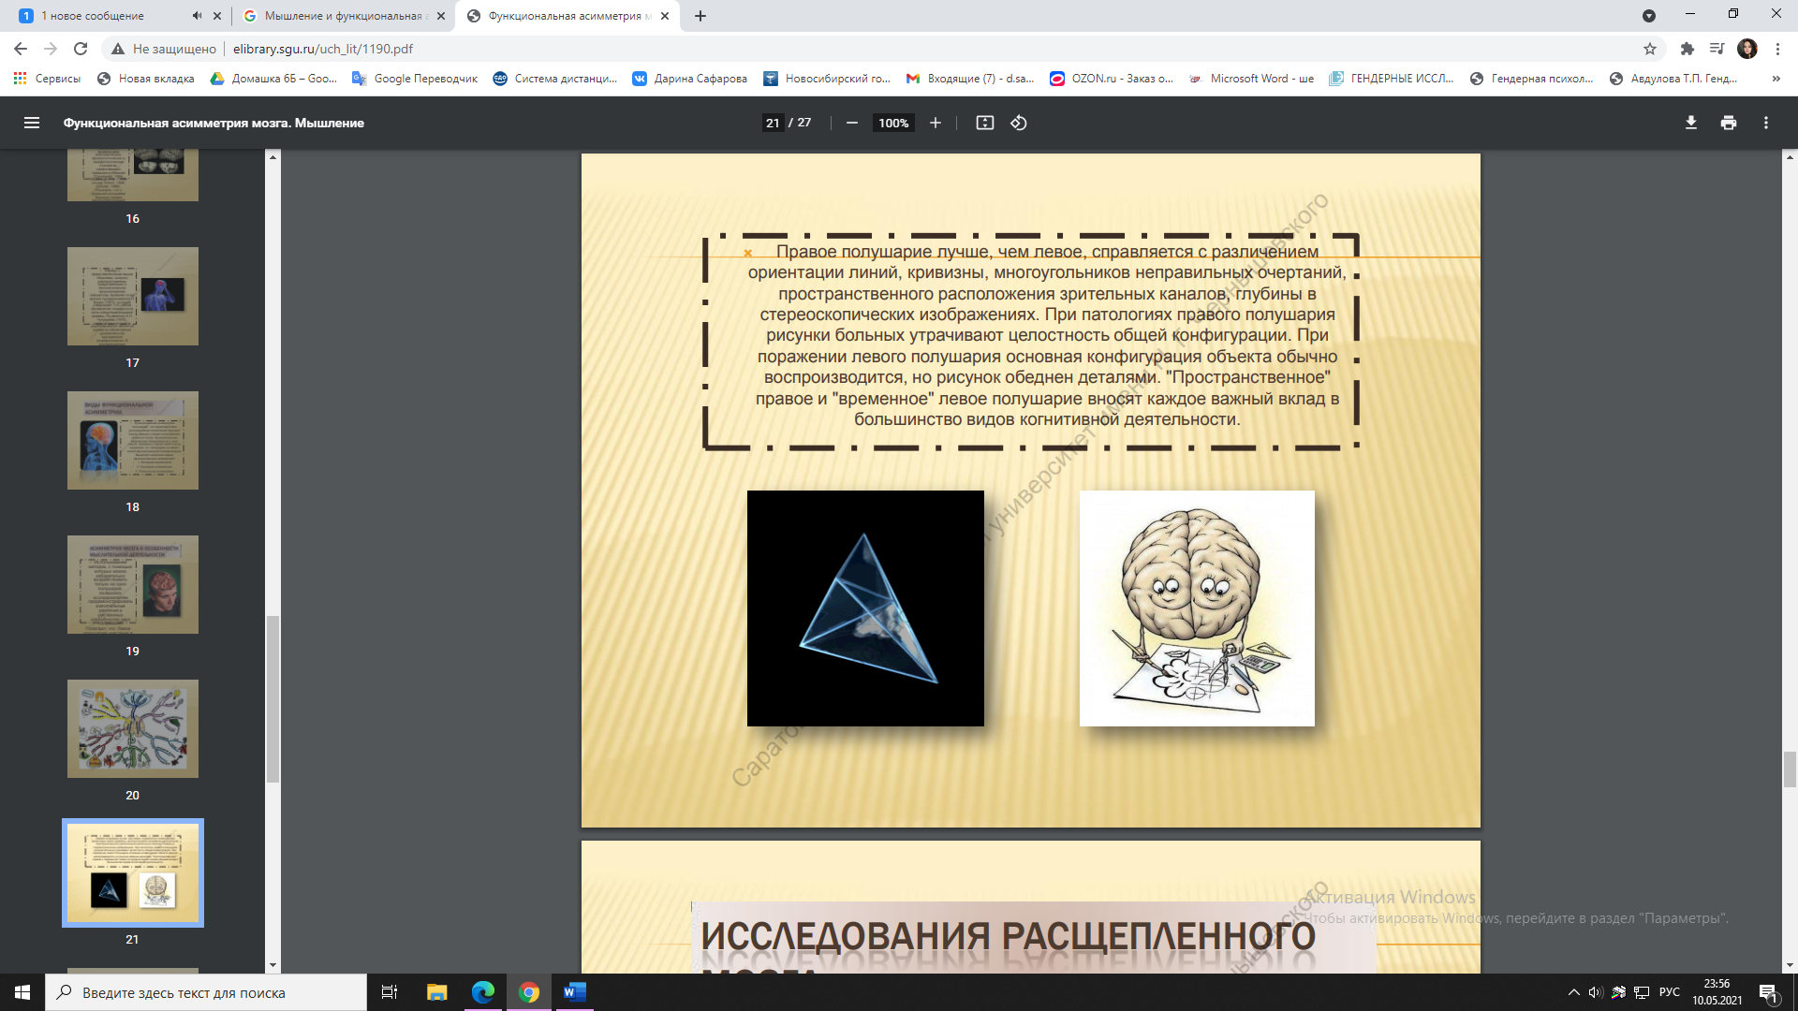This screenshot has width=1798, height=1011.
Task: Click thumbnail panel scrollbar down arrow
Action: [273, 965]
